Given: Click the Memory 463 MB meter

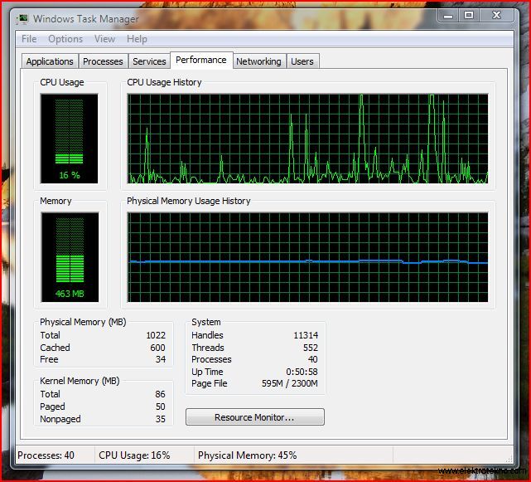Looking at the screenshot, I should 70,257.
